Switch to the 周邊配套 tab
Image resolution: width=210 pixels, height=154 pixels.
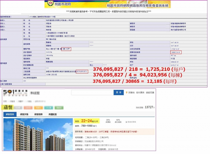tap(52, 114)
